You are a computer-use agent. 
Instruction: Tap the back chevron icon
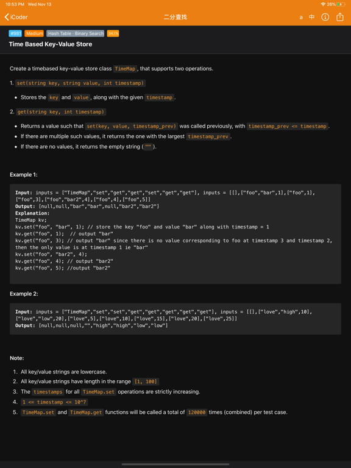pos(7,17)
